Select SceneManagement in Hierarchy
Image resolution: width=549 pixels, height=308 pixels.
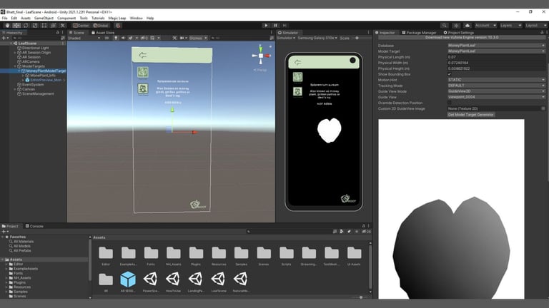pyautogui.click(x=38, y=93)
